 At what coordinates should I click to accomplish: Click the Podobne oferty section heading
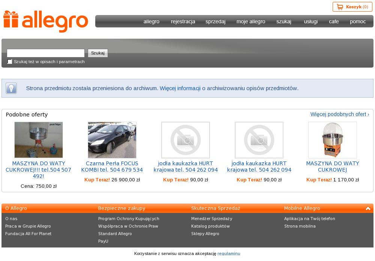(x=27, y=115)
